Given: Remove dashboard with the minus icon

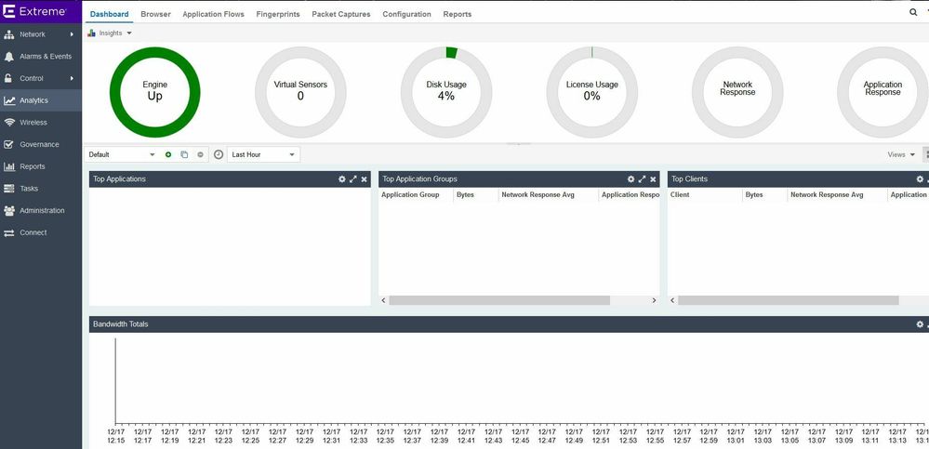Looking at the screenshot, I should [x=200, y=154].
